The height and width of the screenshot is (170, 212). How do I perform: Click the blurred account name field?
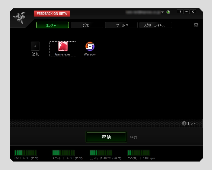pos(143,12)
